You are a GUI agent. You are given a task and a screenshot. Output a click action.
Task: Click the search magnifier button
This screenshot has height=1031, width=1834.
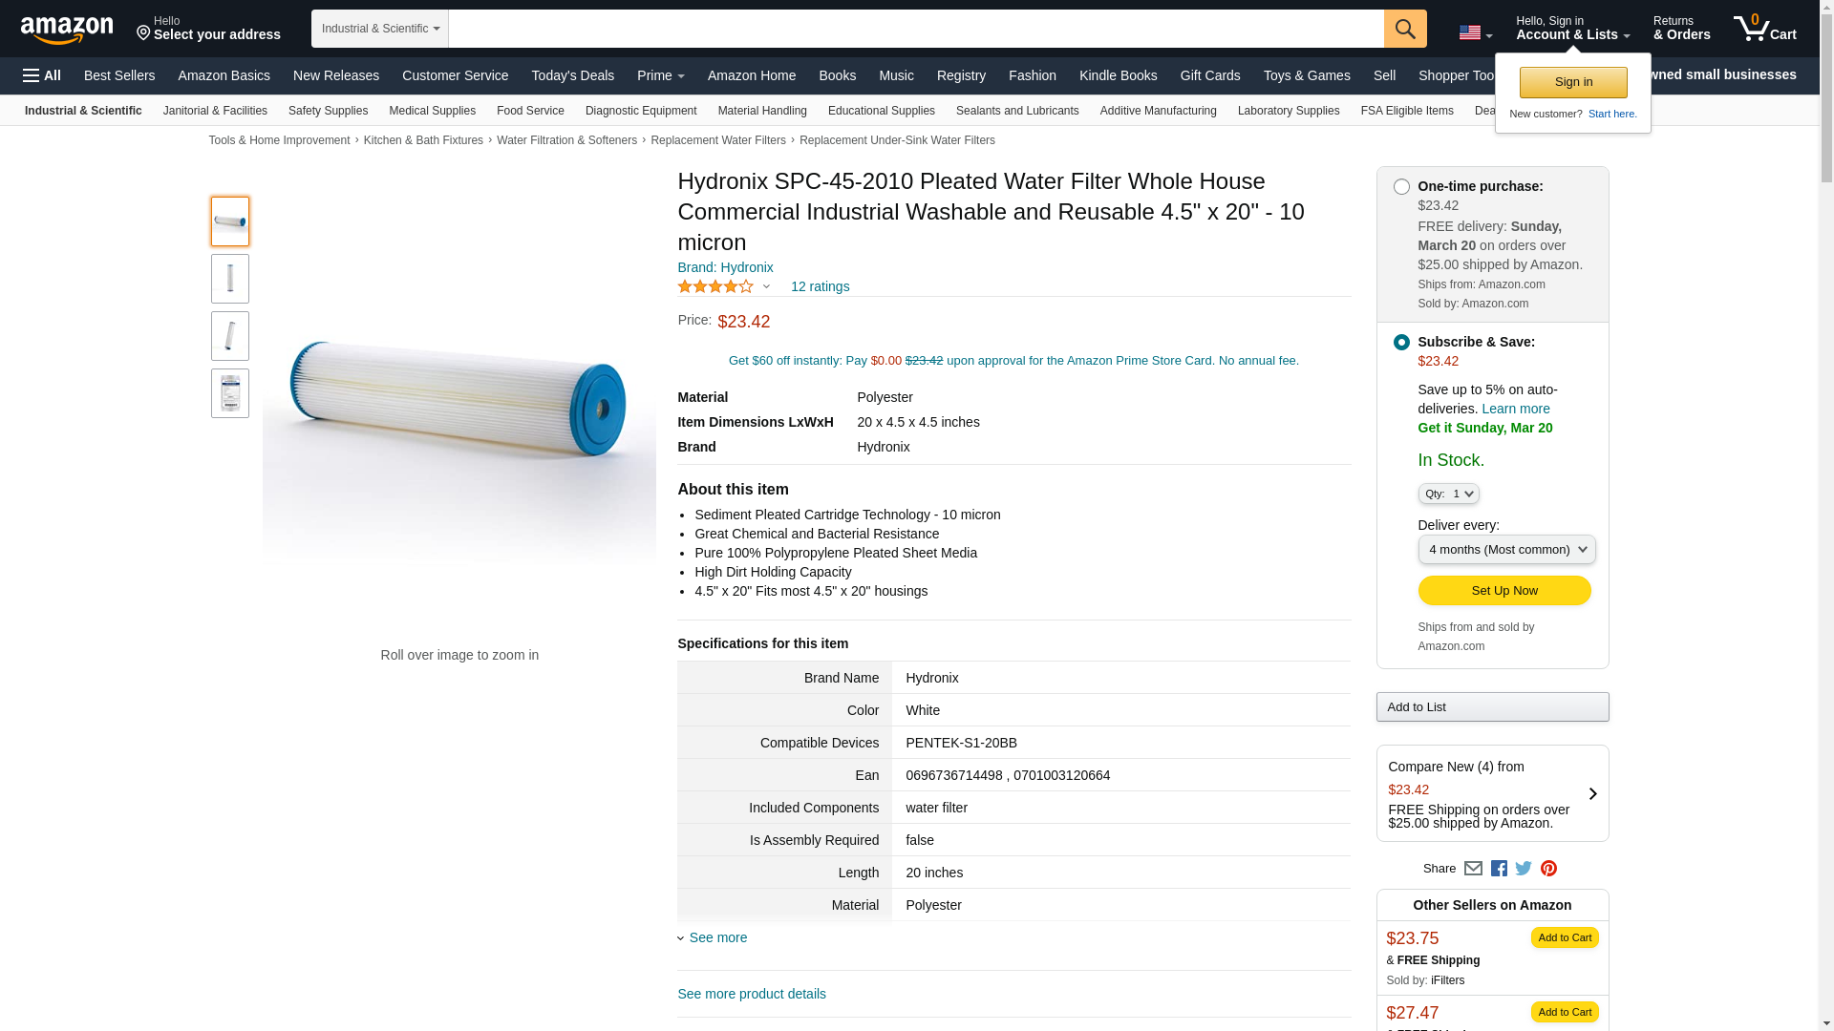[x=1404, y=29]
